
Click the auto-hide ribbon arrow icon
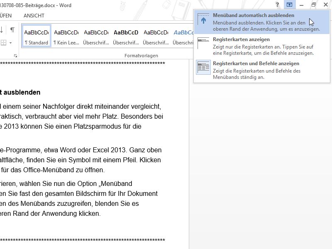point(203,19)
